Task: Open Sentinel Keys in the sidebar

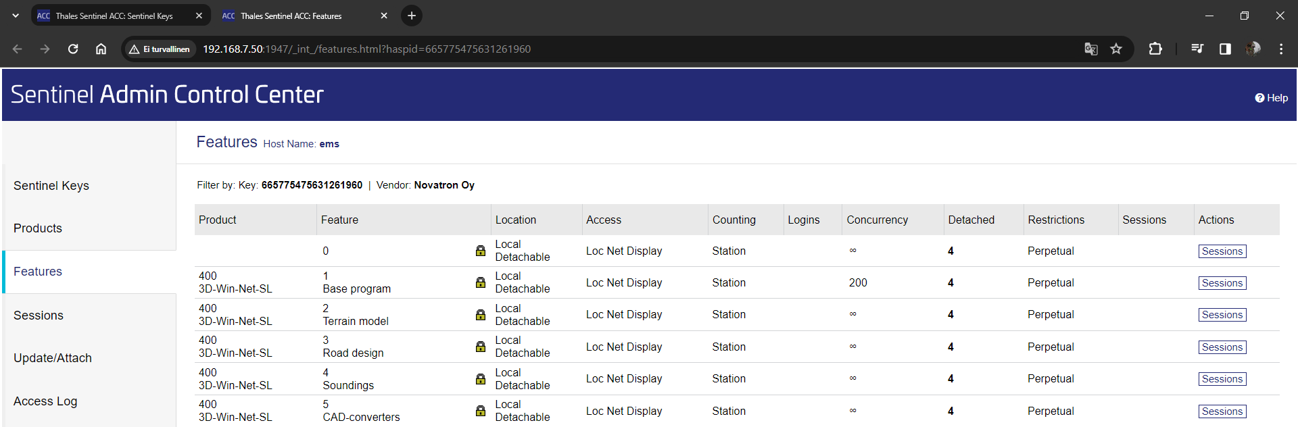Action: point(51,186)
